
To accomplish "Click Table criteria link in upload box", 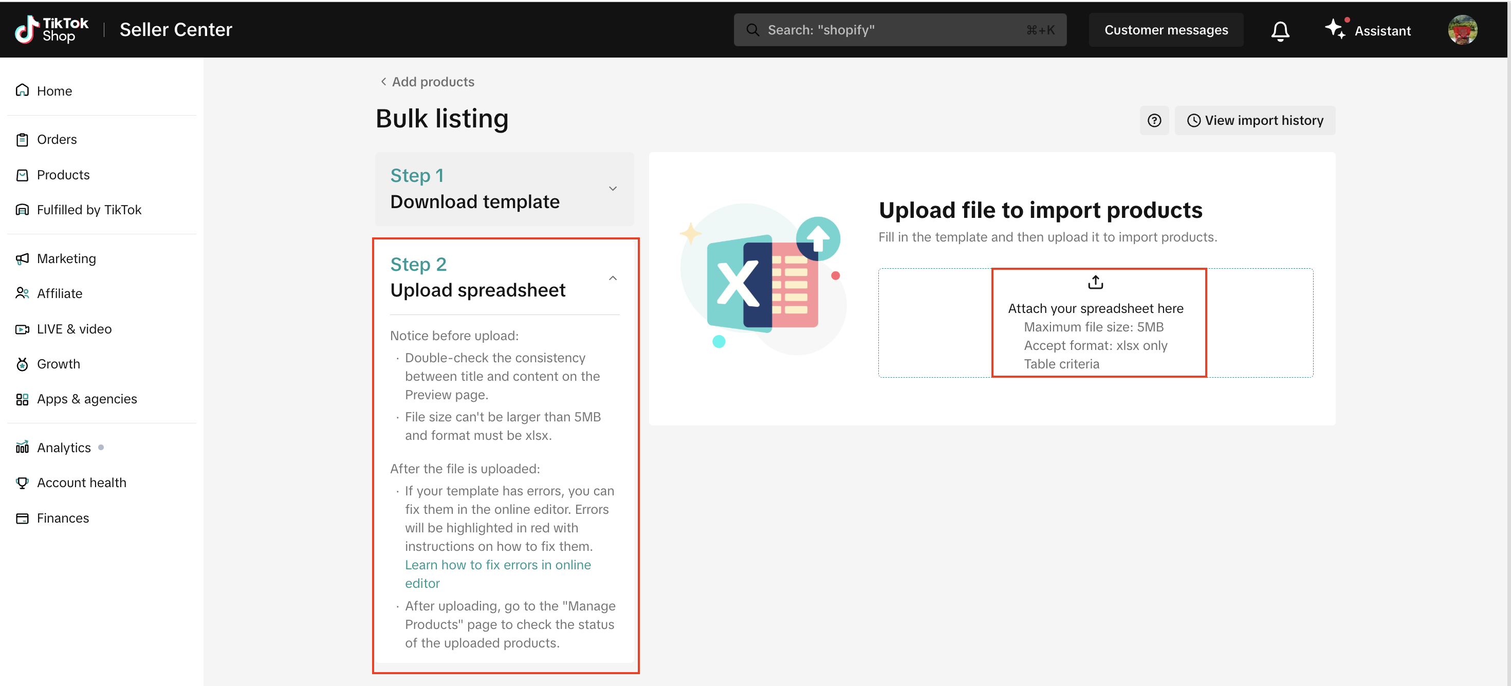I will [x=1061, y=363].
